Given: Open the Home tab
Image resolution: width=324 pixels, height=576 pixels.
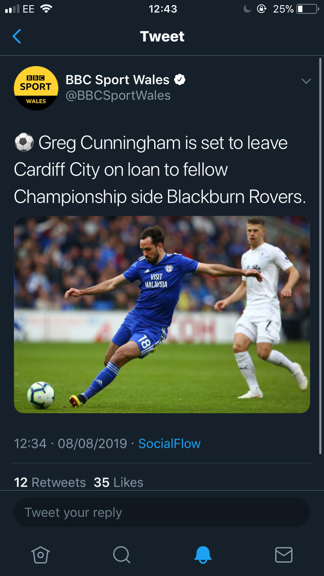Looking at the screenshot, I should [x=41, y=554].
